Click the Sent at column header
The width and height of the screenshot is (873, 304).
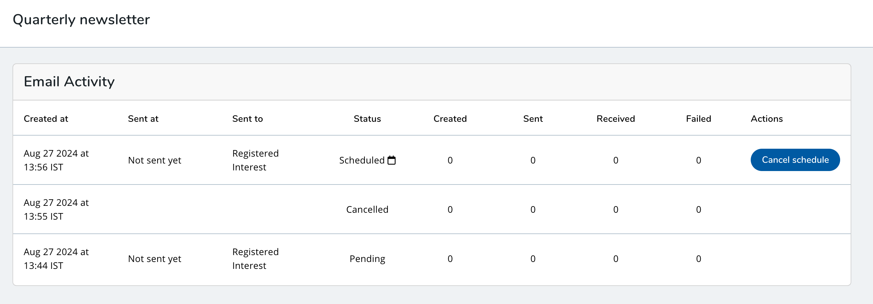143,119
